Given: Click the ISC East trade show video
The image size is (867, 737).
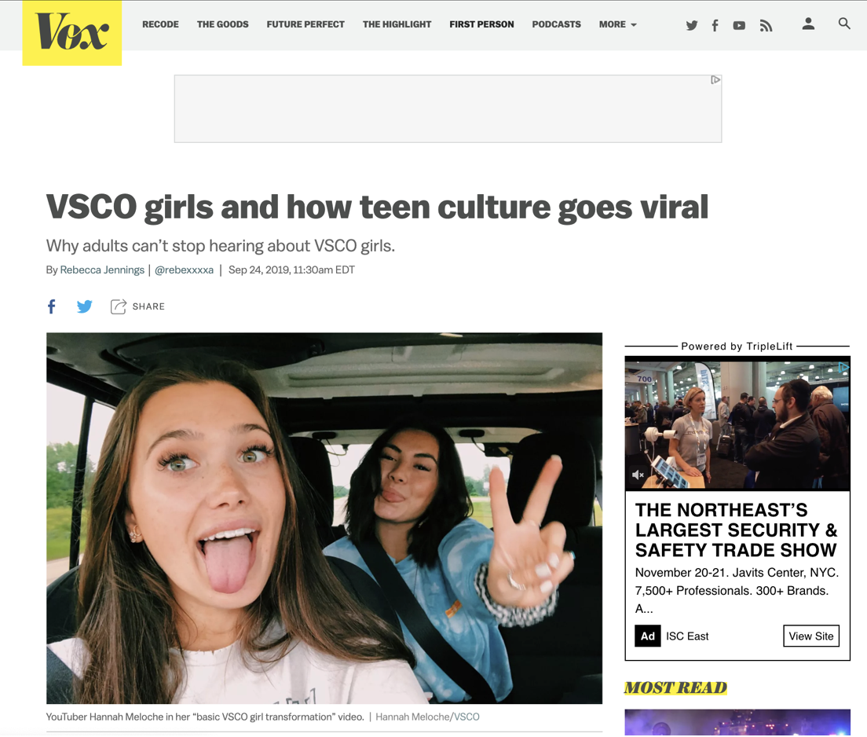Looking at the screenshot, I should [x=737, y=423].
